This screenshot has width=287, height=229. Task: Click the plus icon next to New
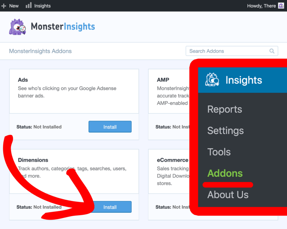3,6
